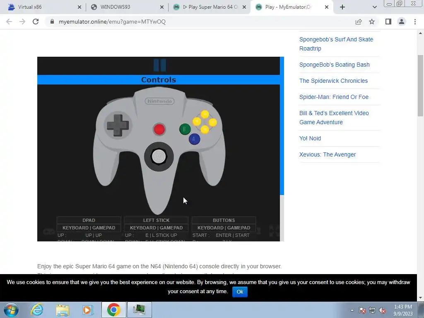Image resolution: width=424 pixels, height=318 pixels.
Task: Open Spider-Man: Friend Or Foe link
Action: point(334,97)
